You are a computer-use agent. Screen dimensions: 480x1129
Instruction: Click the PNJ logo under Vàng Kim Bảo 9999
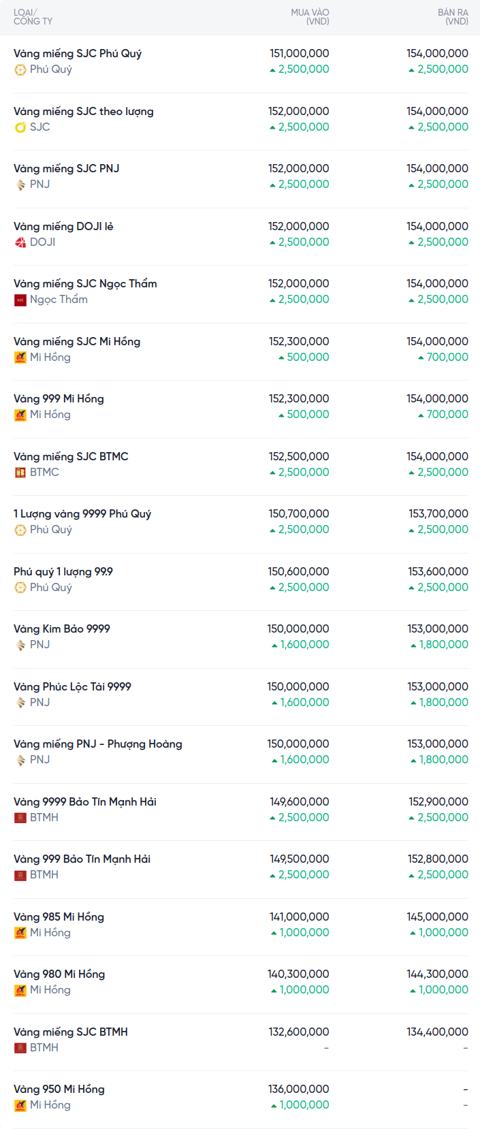20,645
